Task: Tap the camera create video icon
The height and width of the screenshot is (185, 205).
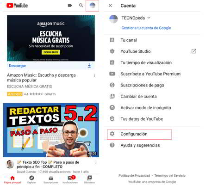Action: click(x=70, y=6)
